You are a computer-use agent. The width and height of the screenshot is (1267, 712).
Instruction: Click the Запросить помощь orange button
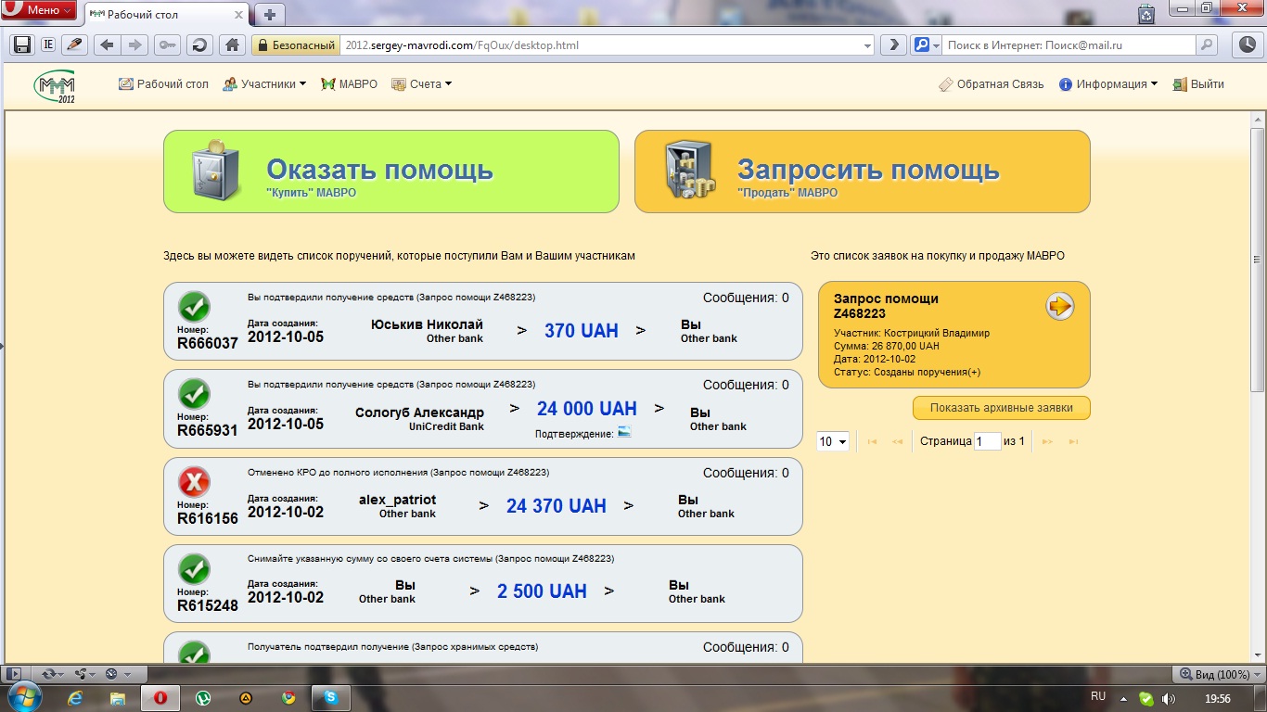(863, 172)
